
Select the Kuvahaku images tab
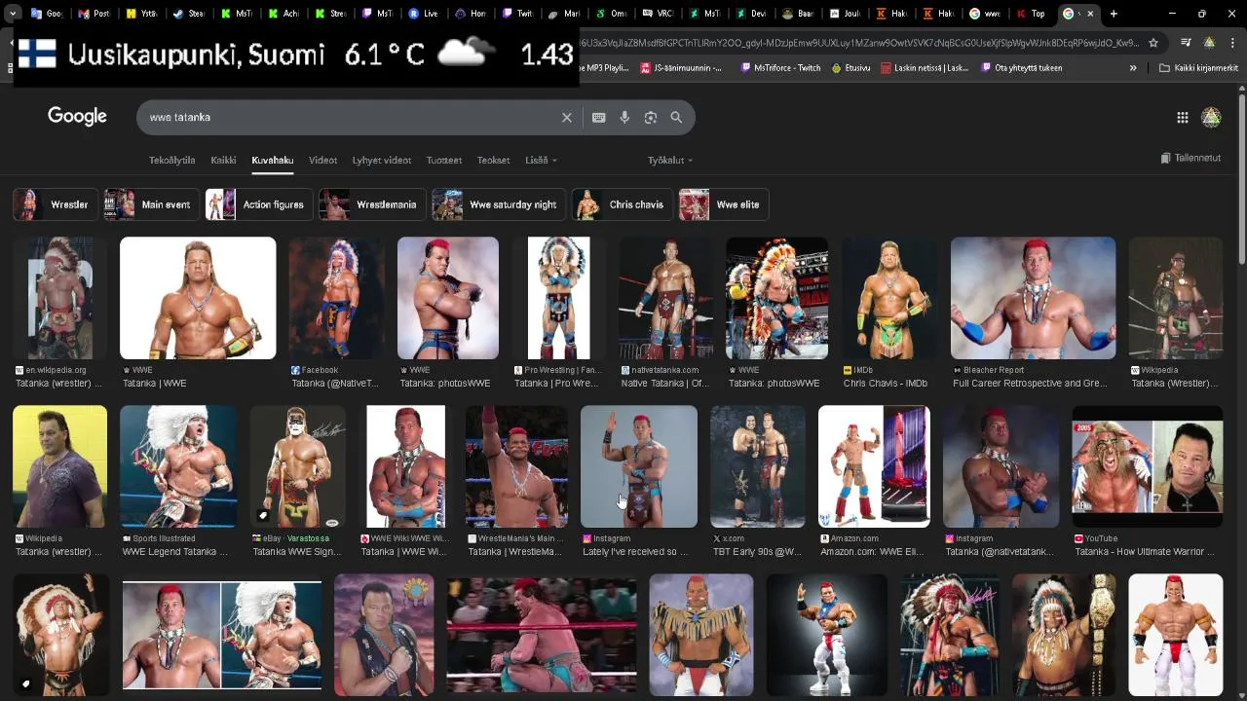(273, 160)
